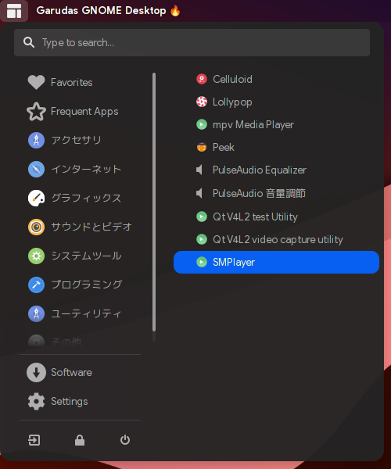Click the lock screen padlock icon
The width and height of the screenshot is (391, 469).
pos(80,440)
